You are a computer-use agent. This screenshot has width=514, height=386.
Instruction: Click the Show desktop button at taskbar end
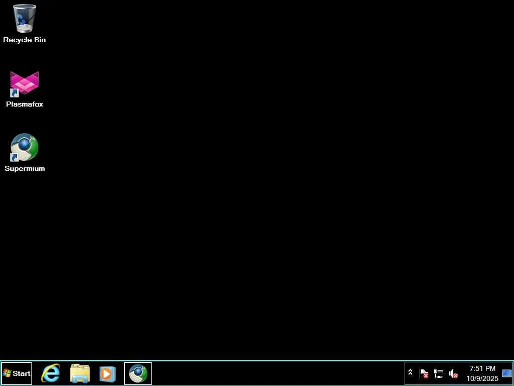point(506,373)
